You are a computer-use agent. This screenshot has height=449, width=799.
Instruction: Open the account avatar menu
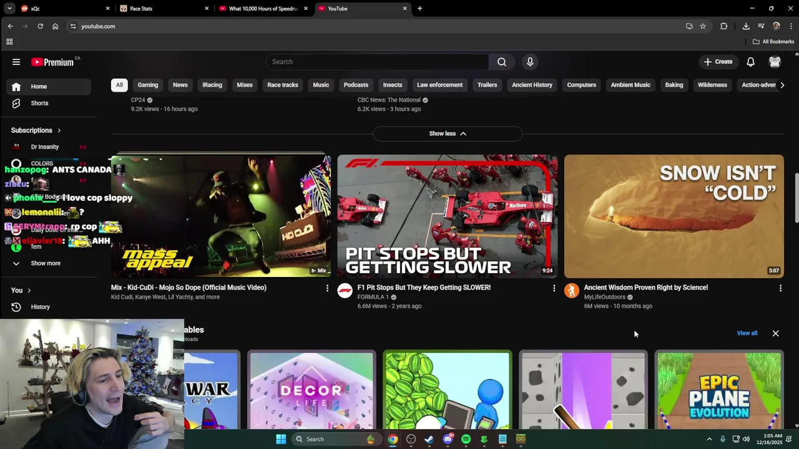pos(775,62)
